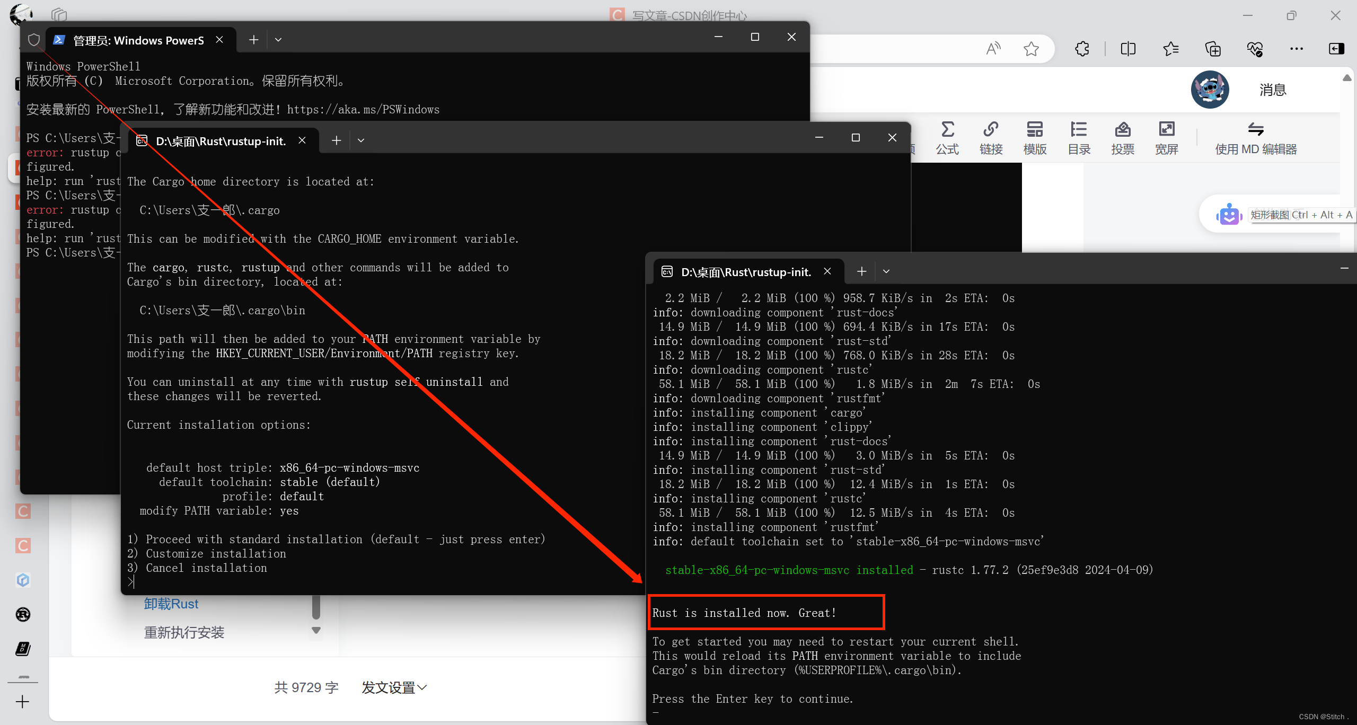
Task: Open dropdown beside middle rustup-init tab
Action: 361,140
